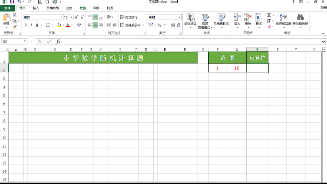Click the Name Box showing R2
327x184 pixels.
14,41
